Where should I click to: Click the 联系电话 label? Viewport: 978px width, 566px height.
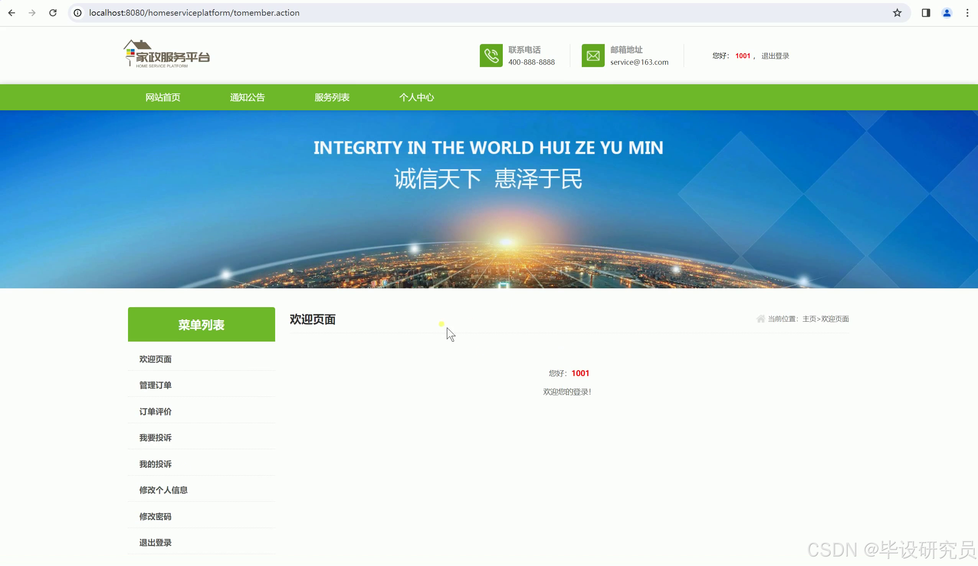point(524,50)
